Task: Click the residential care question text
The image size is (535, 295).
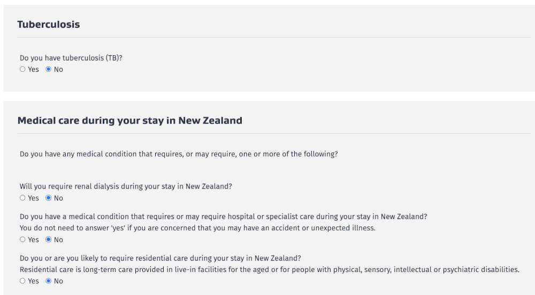Action: point(165,258)
